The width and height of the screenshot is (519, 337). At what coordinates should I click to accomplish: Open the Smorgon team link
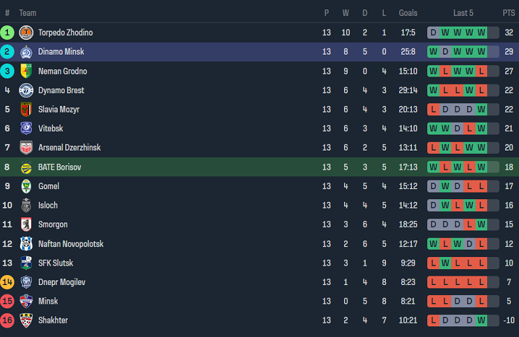click(x=53, y=224)
